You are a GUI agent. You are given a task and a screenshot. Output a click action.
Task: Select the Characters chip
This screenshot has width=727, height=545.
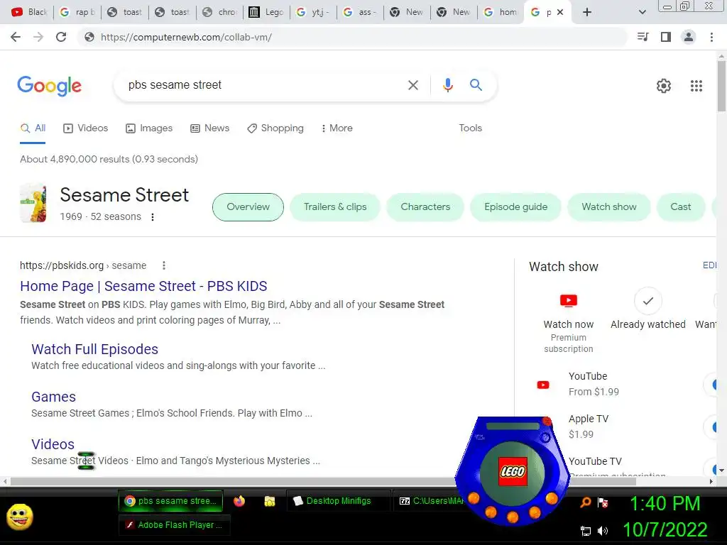coord(425,207)
